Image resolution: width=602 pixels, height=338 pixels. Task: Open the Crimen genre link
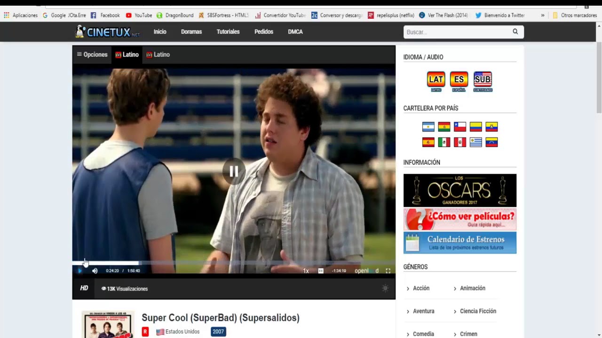tap(468, 334)
